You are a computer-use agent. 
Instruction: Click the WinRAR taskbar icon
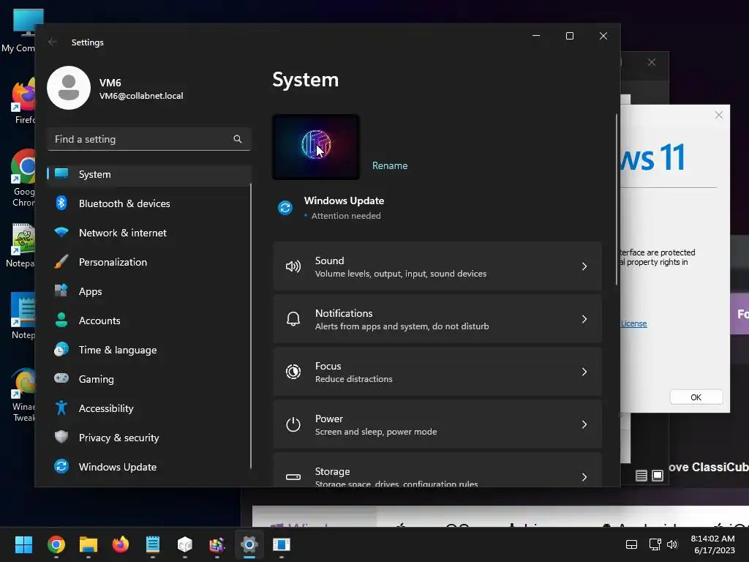tap(217, 544)
